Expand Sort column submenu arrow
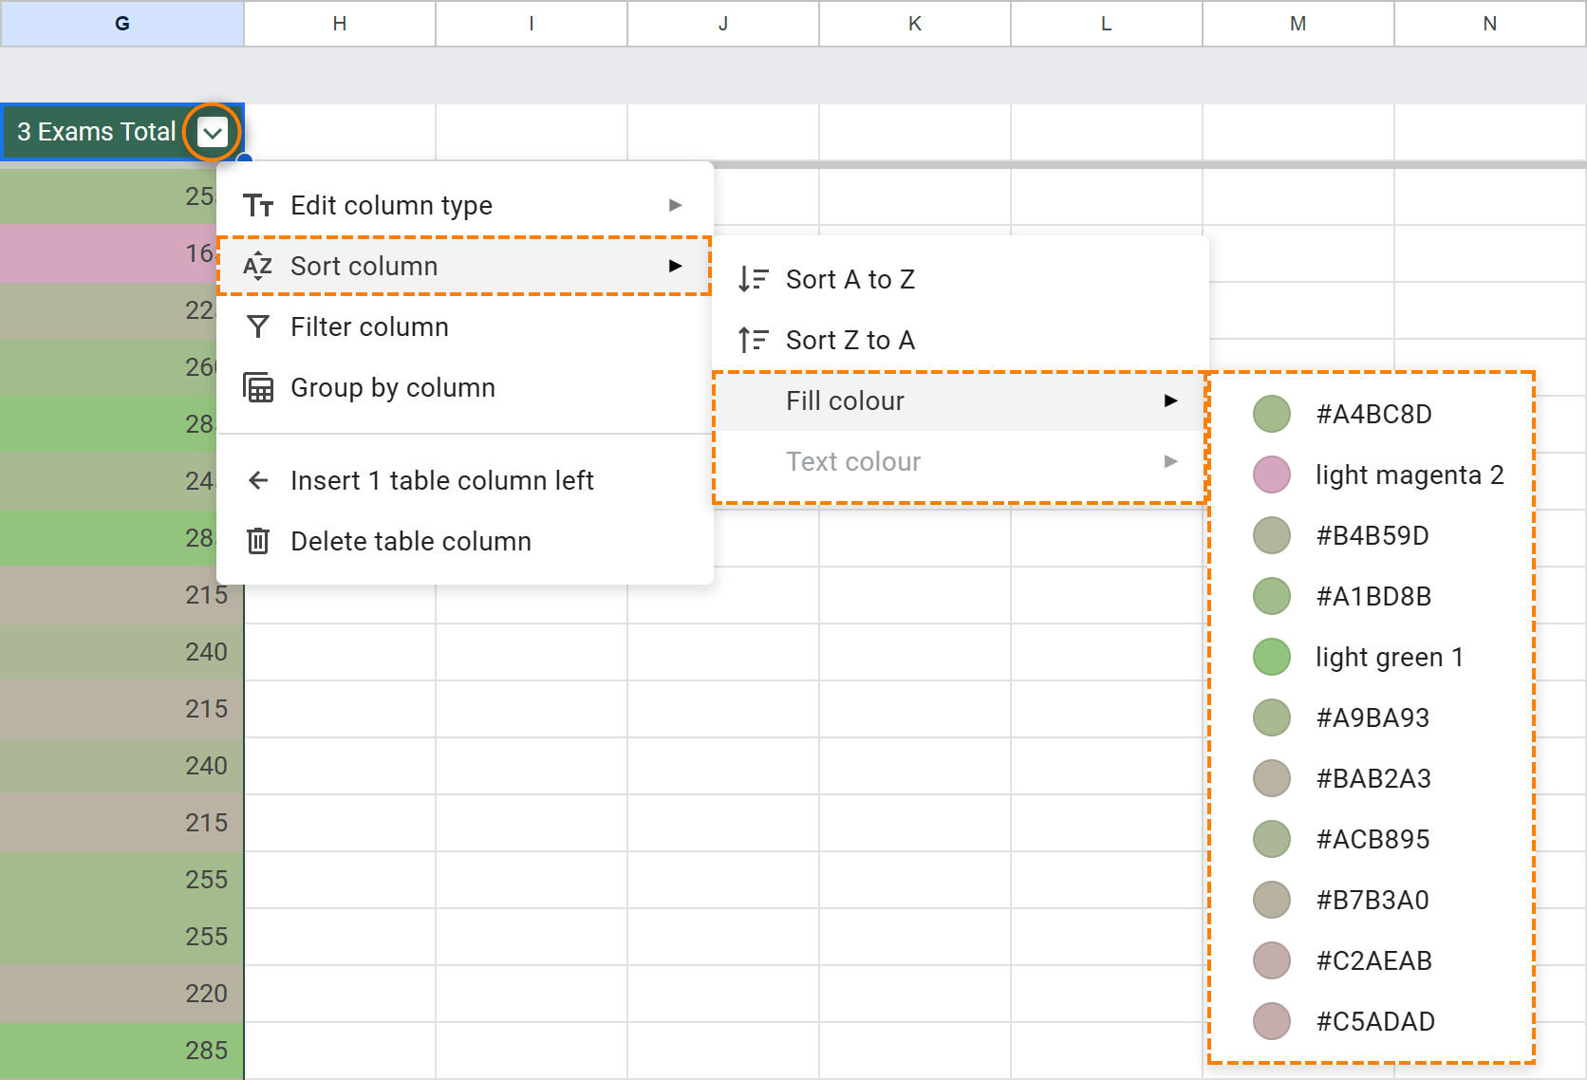Viewport: 1587px width, 1080px height. 676,266
